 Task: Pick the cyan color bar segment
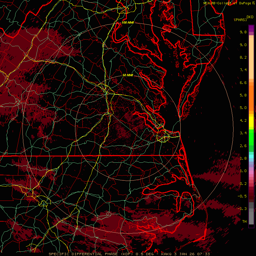click(x=251, y=156)
